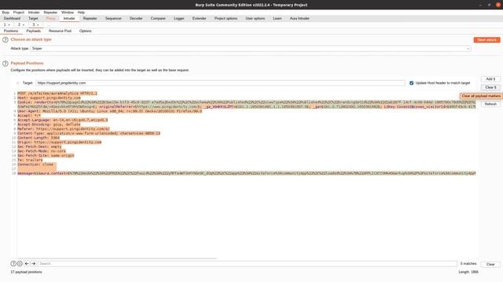Viewport: 503px width, 282px height.
Task: Open the Resource Pool sub-tab
Action: (60, 31)
